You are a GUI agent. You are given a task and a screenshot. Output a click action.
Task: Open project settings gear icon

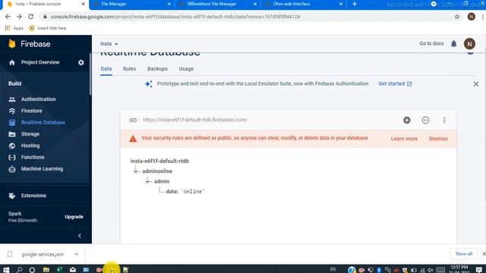81,62
